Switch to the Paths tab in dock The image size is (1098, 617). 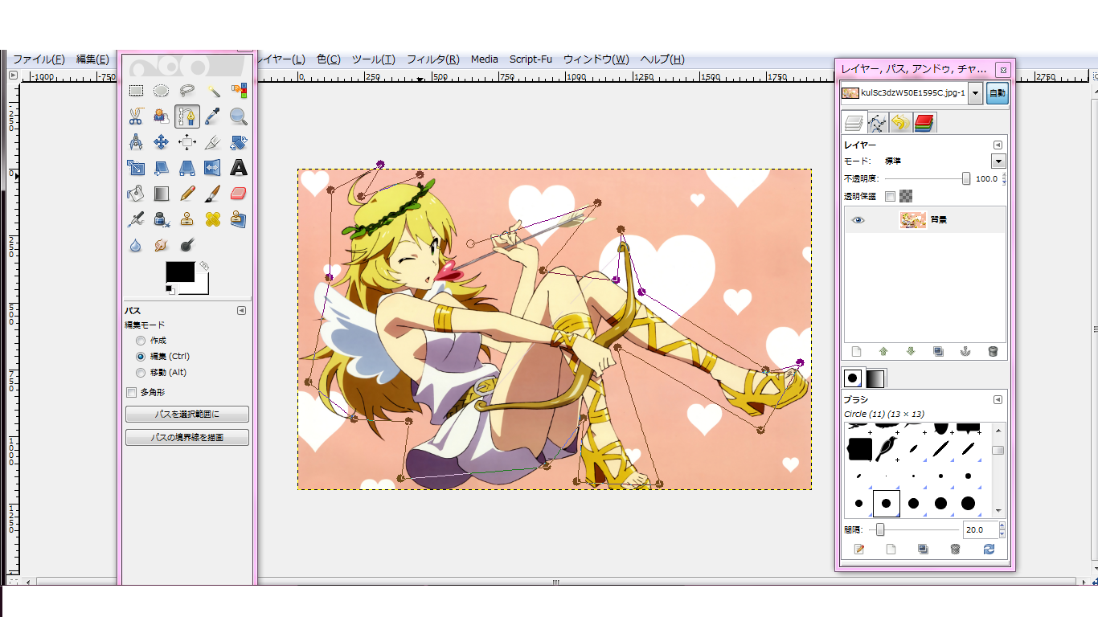[877, 123]
